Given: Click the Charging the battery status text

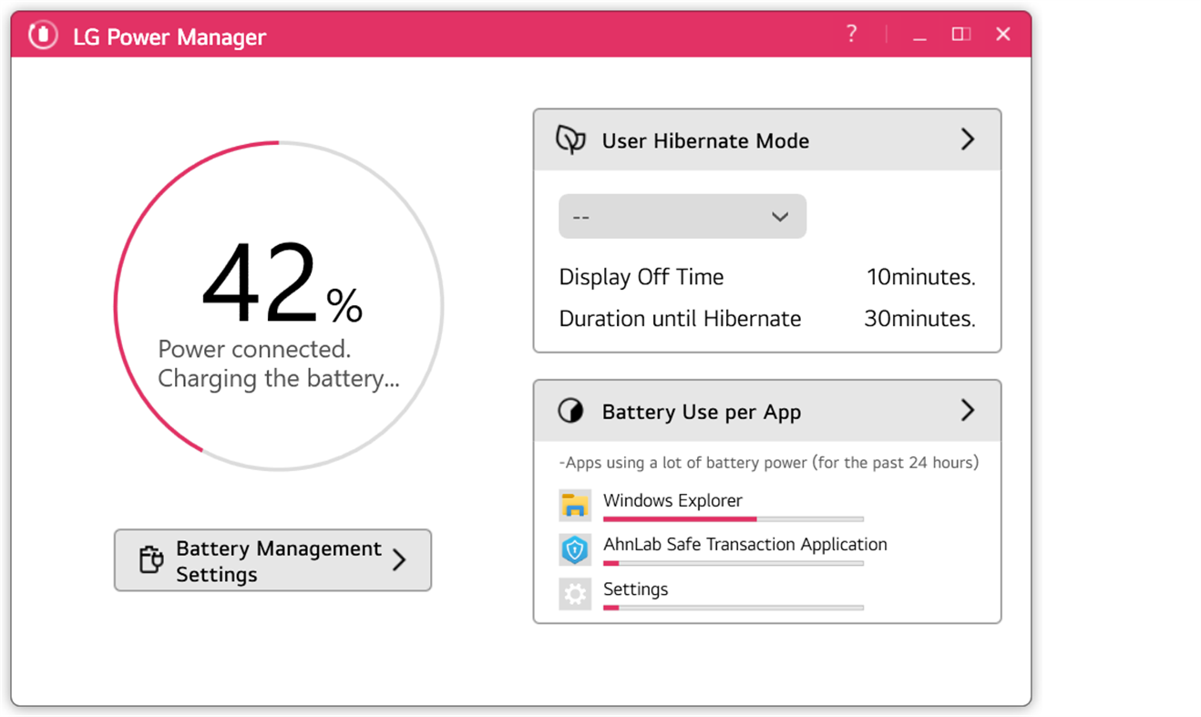Looking at the screenshot, I should (280, 378).
